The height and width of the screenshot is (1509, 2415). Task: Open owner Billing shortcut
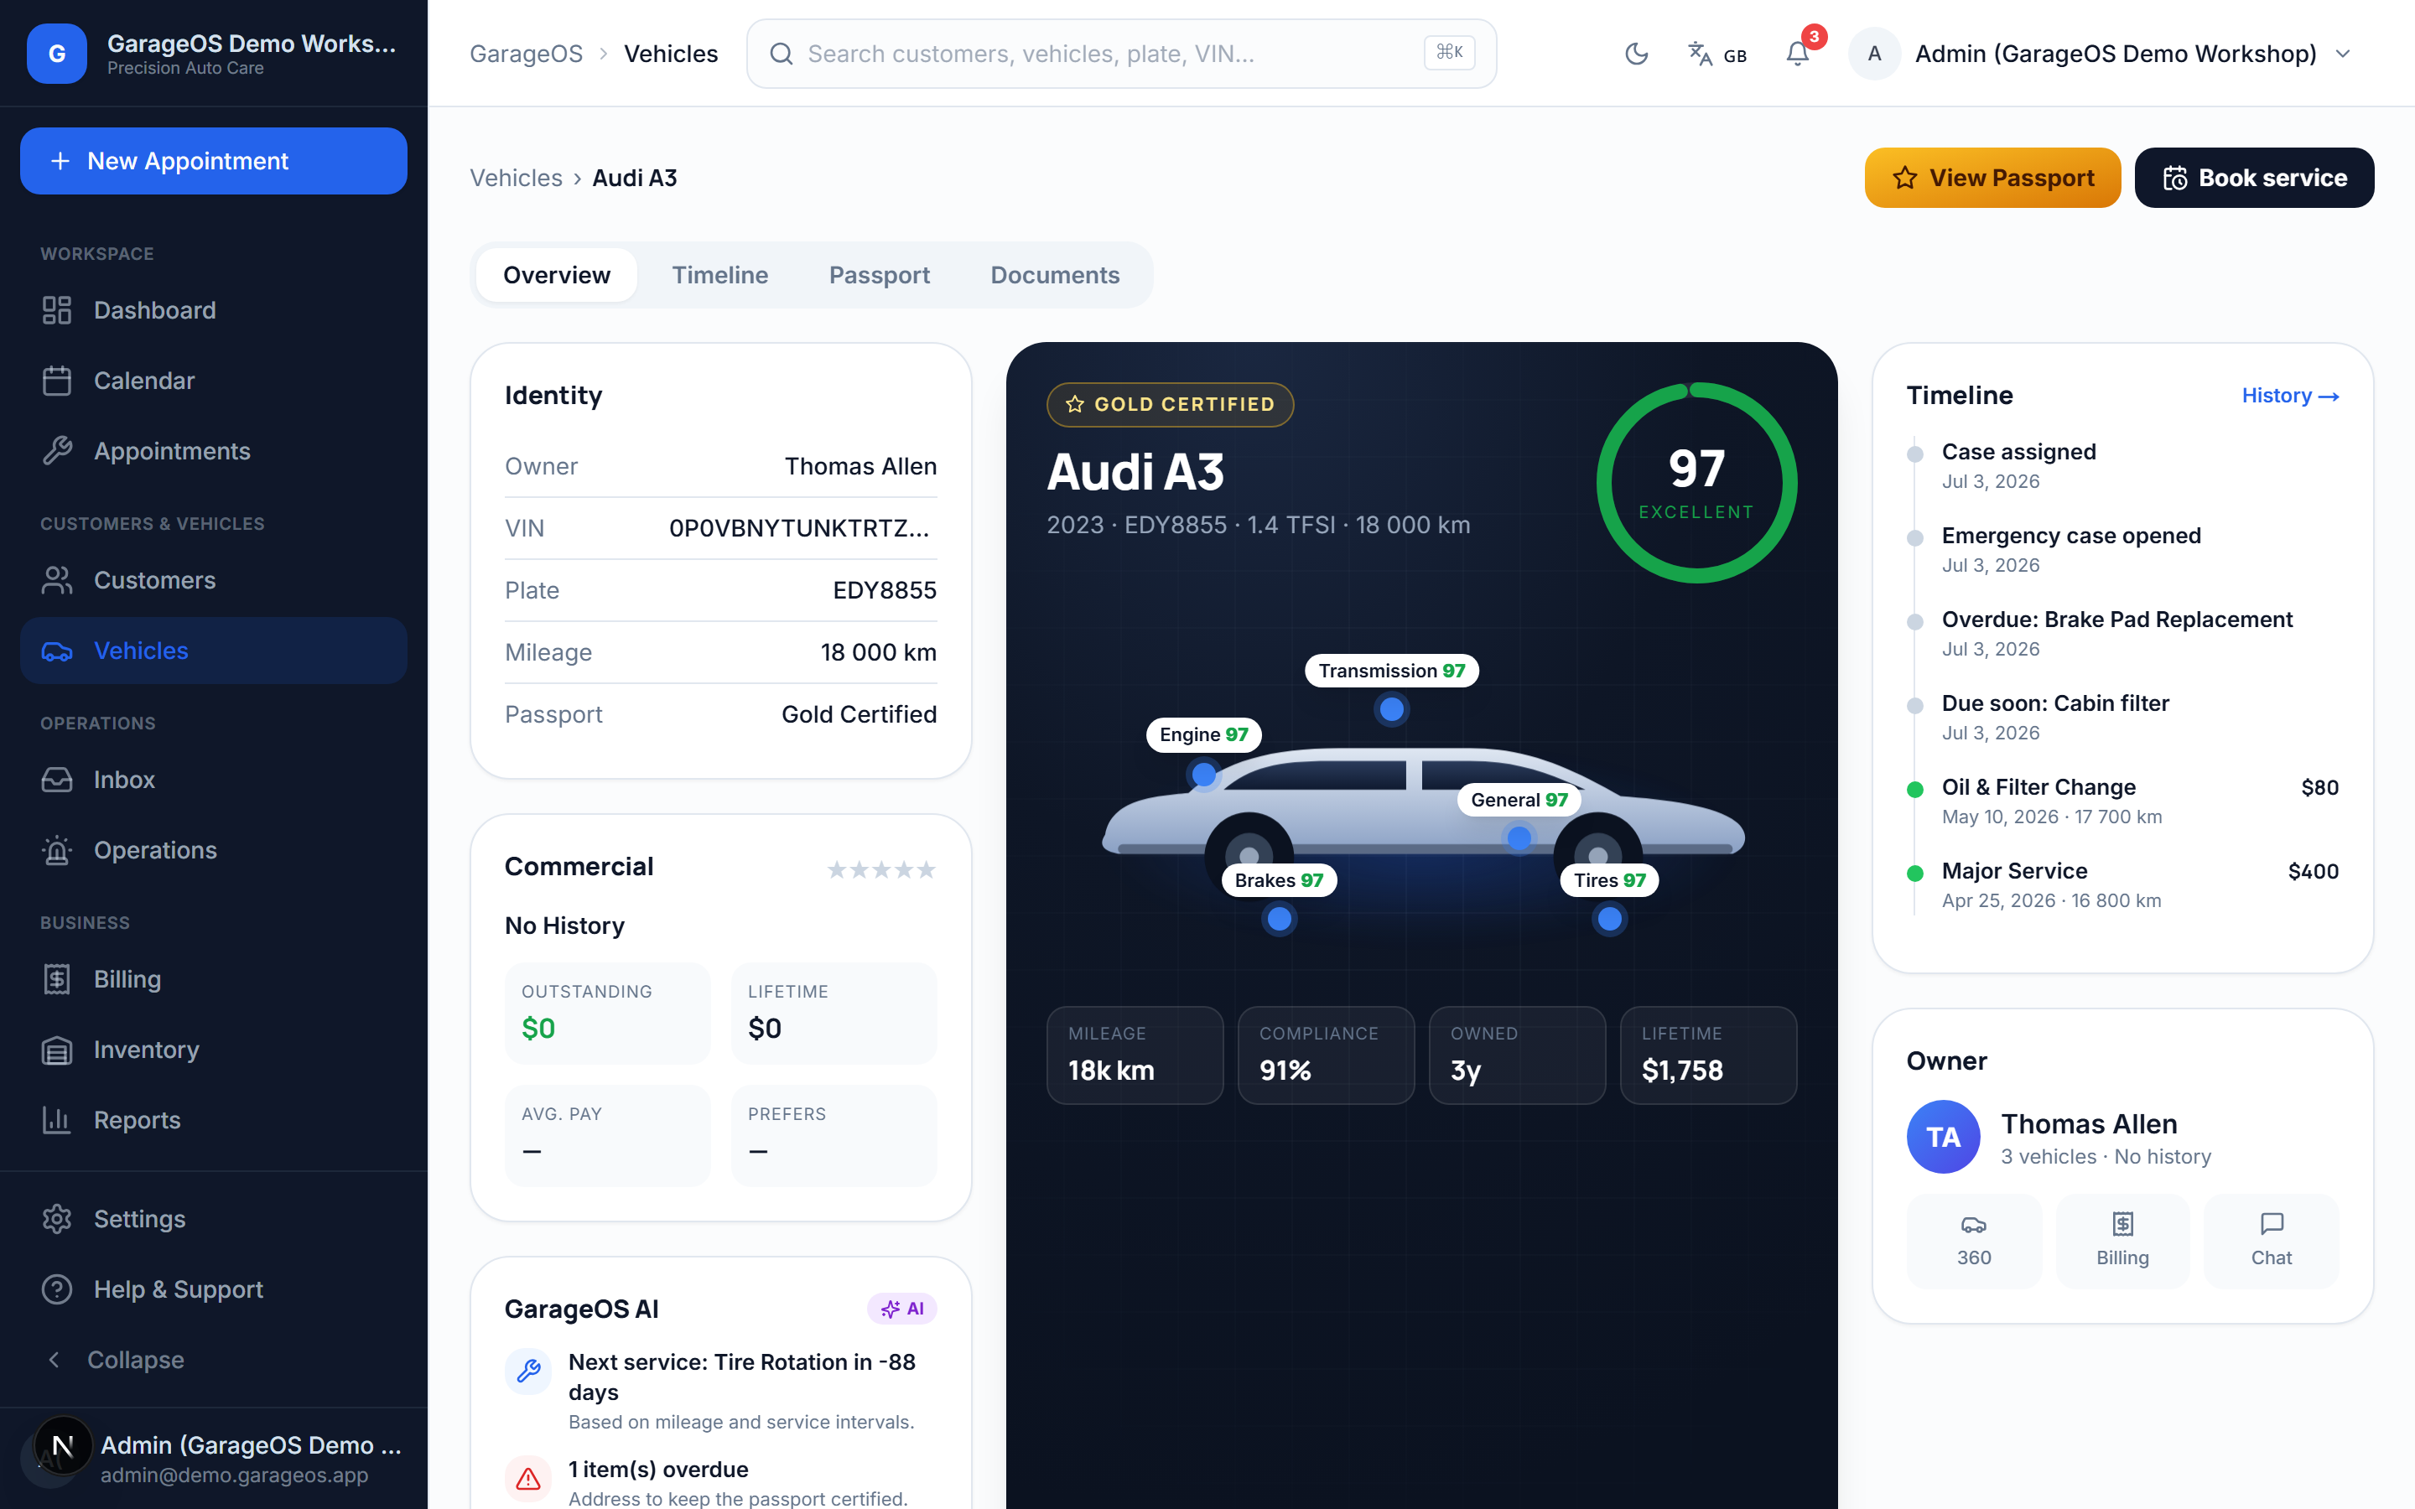point(2122,1241)
